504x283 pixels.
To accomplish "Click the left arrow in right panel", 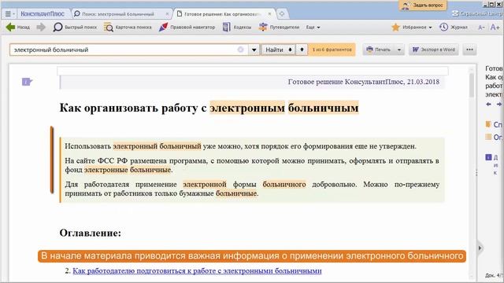I will coord(489,105).
